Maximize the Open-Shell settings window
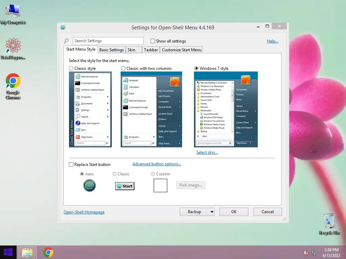 click(x=267, y=26)
